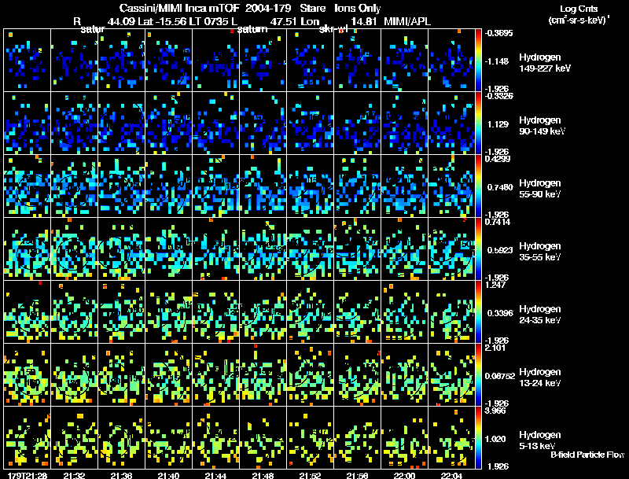Screen dimensions: 629x479
Task: Click the Hydrogen 13-24 keV panel at 21:28
Action: point(28,375)
